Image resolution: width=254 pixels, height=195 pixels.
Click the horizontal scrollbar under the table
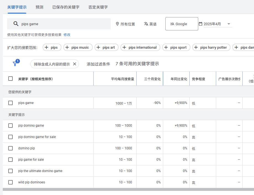(x=128, y=189)
